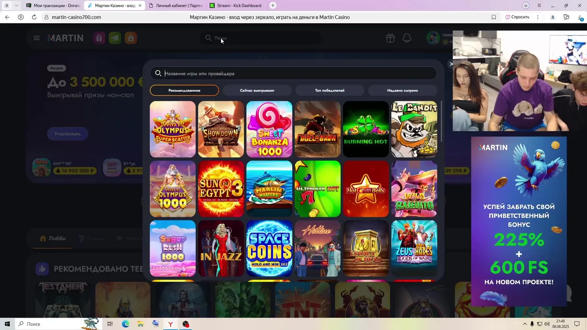Open Wild Bandito game tile

pos(414,189)
